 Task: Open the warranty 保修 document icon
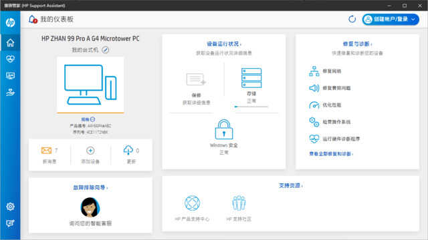196,79
